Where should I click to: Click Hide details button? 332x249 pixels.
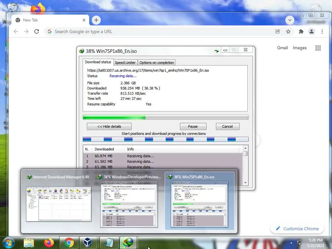109,126
